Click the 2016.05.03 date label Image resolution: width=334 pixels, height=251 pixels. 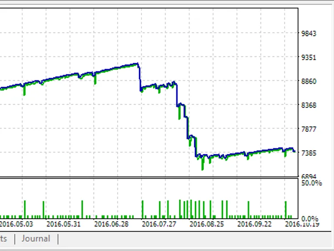pyautogui.click(x=16, y=224)
